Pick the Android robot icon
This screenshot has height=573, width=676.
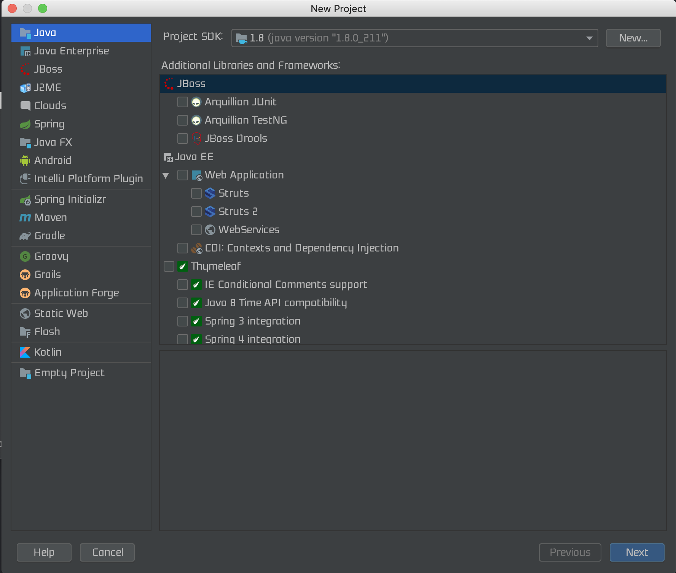click(25, 161)
